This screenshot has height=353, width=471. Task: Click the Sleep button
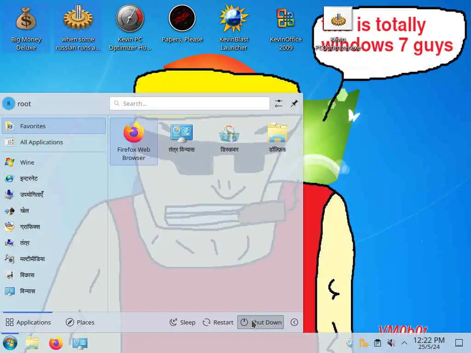point(182,322)
